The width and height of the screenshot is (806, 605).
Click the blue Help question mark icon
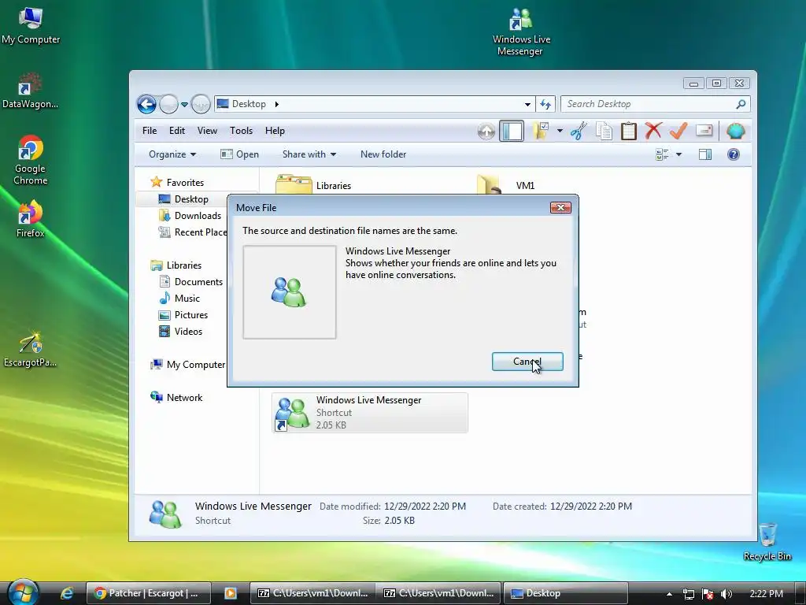(x=734, y=154)
